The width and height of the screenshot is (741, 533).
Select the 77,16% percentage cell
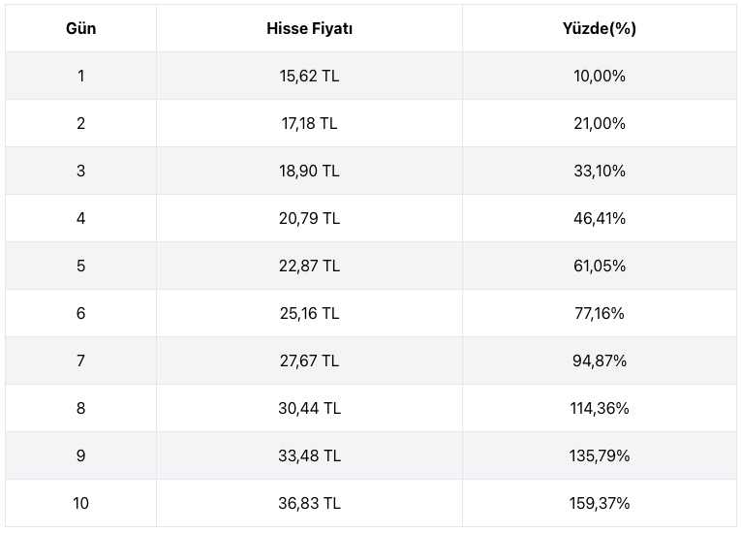[x=599, y=313]
